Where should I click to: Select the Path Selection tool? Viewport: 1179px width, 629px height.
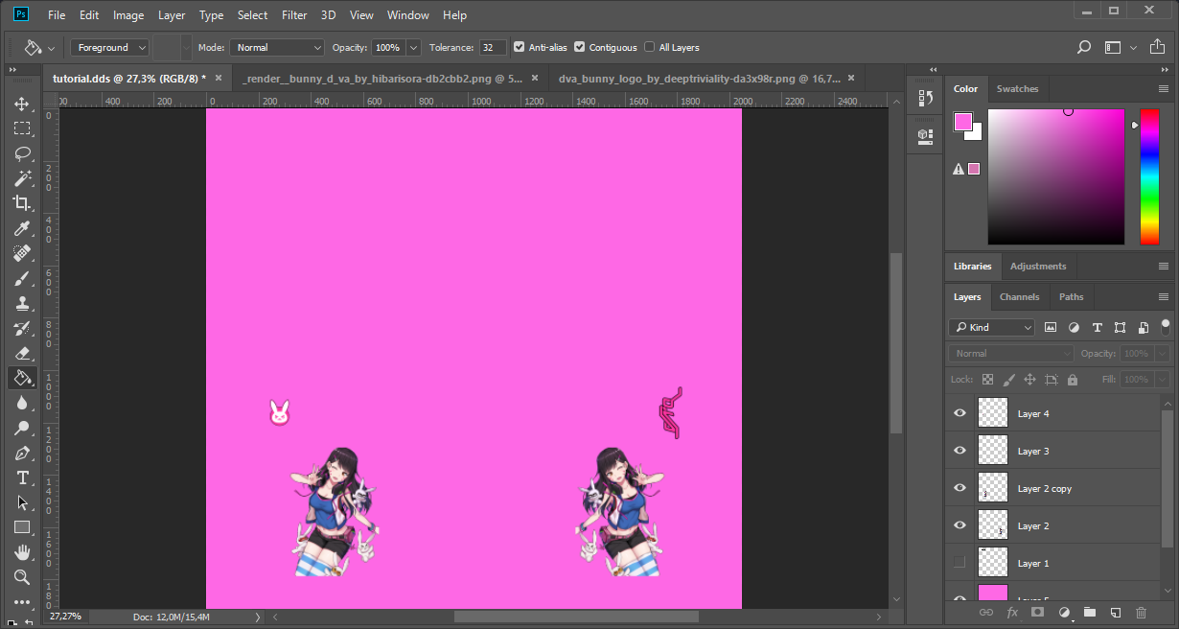22,502
